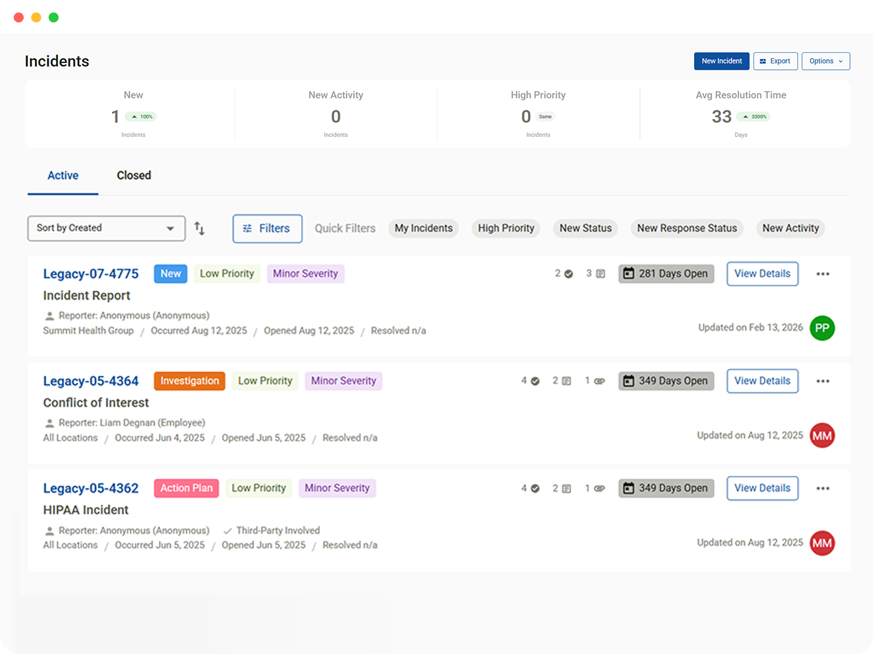Toggle the New Response Status quick filter
The width and height of the screenshot is (873, 654).
click(687, 229)
